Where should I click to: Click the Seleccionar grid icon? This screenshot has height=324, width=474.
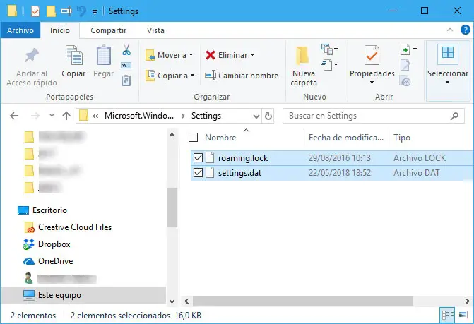447,53
